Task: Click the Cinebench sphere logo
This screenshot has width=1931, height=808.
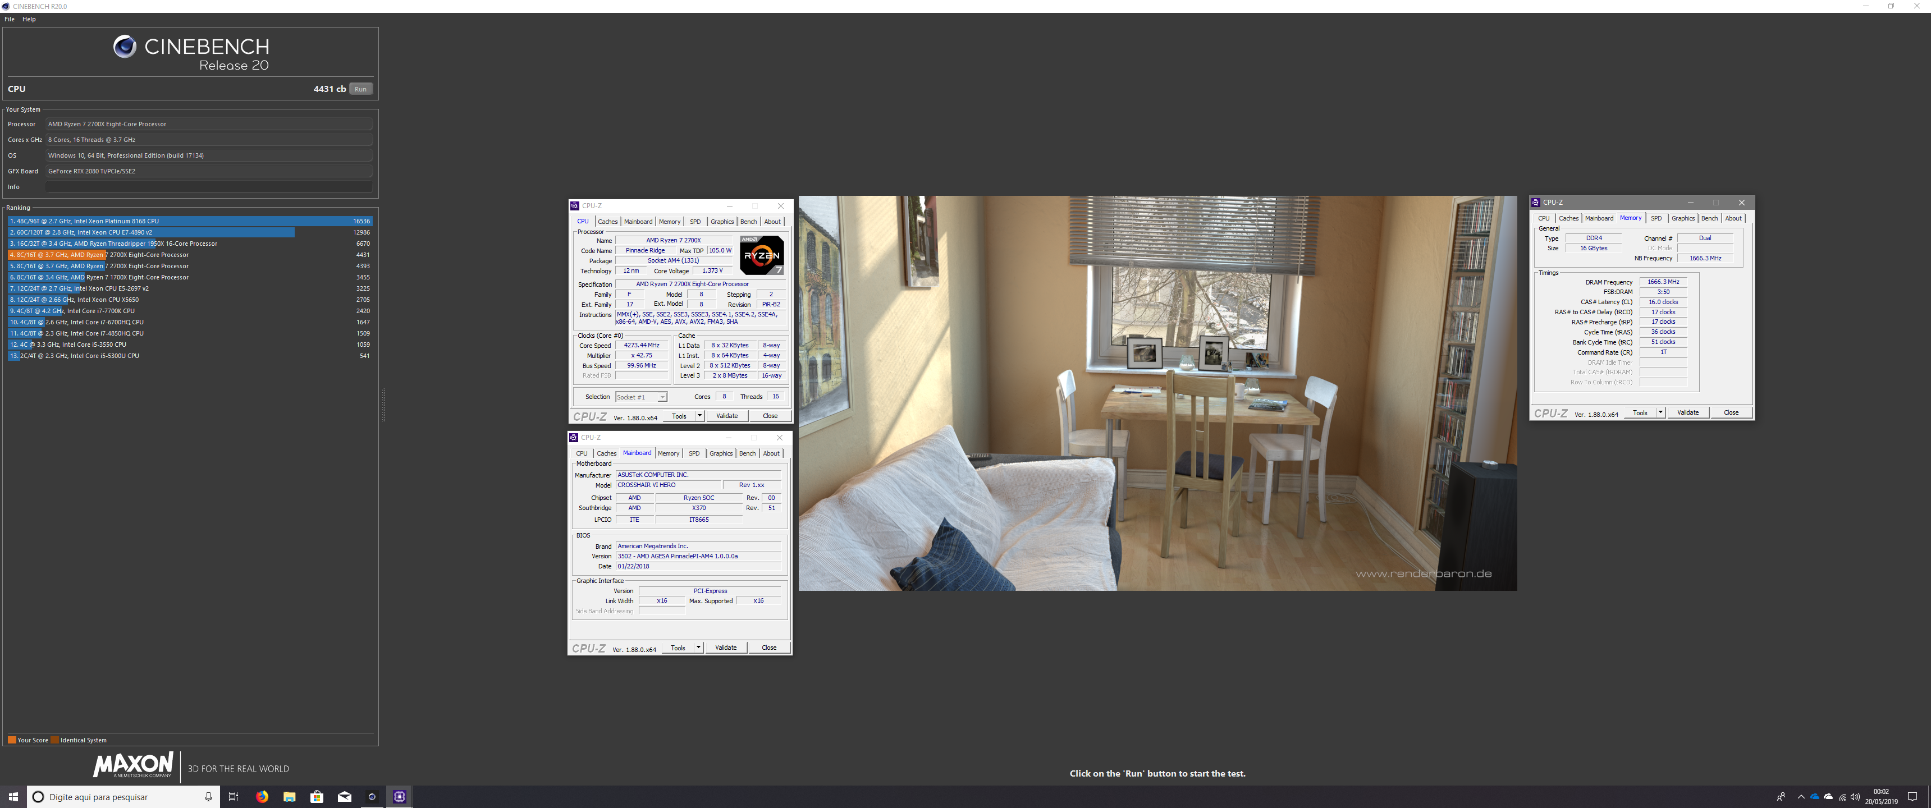Action: (x=125, y=47)
